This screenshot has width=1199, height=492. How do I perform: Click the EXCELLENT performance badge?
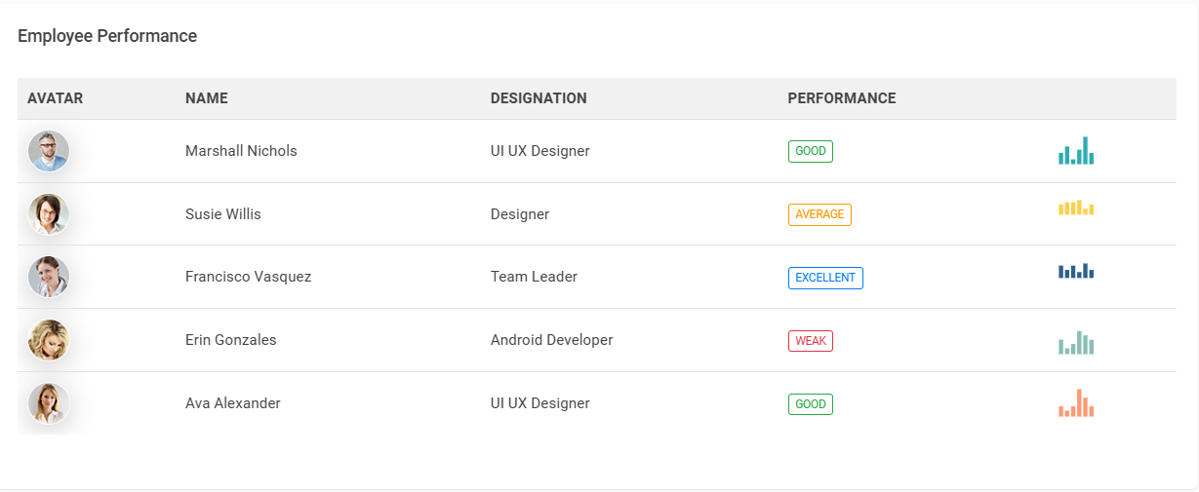(x=825, y=278)
